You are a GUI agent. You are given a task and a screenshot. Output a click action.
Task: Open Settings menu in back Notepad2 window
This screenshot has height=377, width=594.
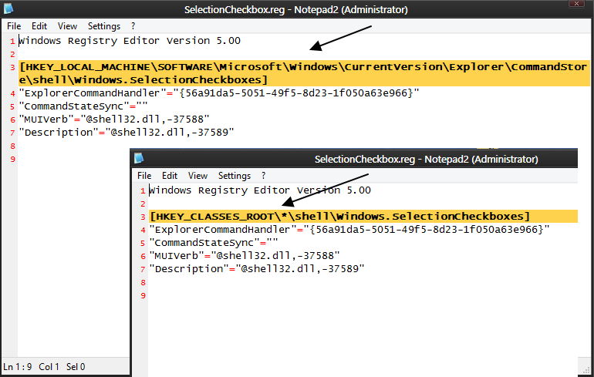104,26
